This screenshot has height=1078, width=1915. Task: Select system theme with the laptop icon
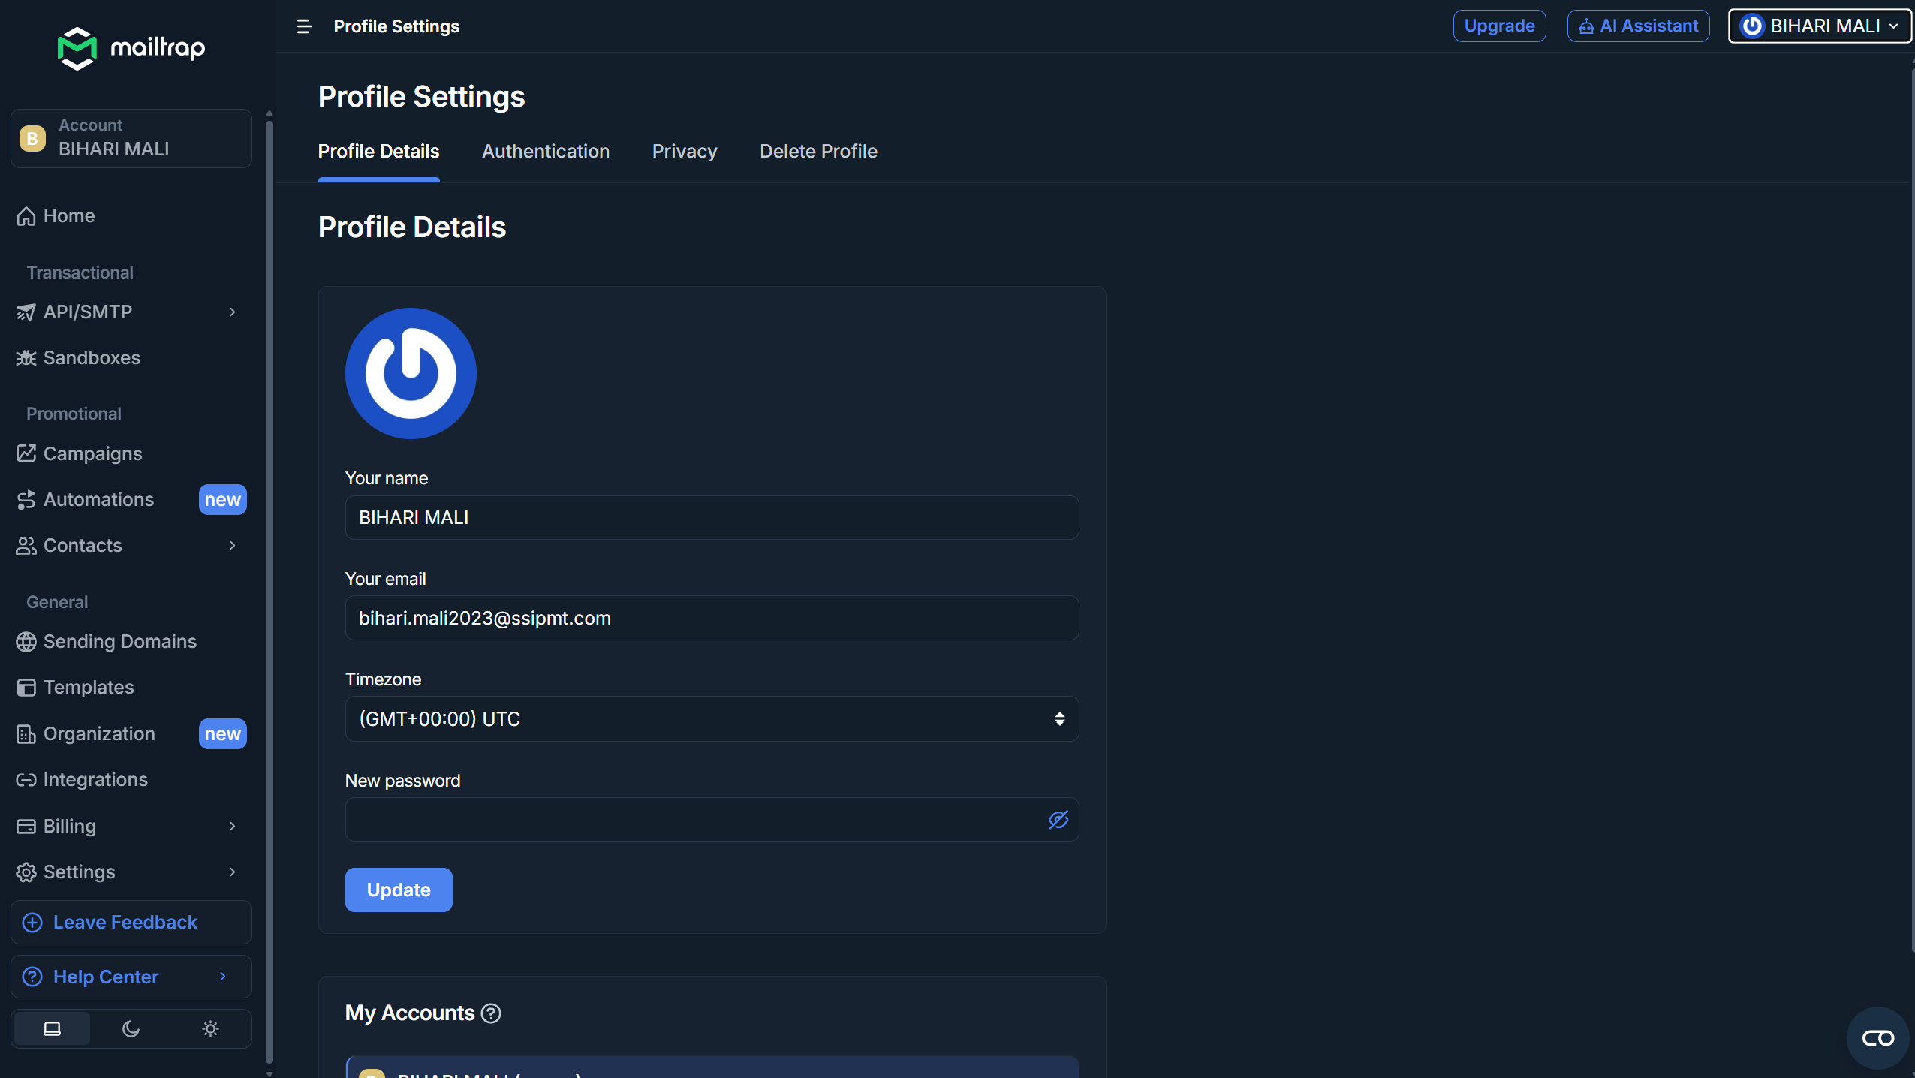point(52,1028)
